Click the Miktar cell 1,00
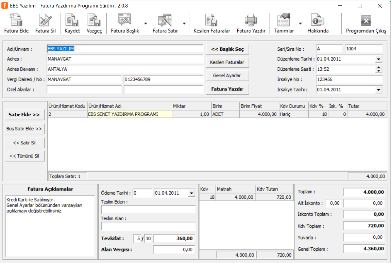391x263 pixels. (191, 114)
